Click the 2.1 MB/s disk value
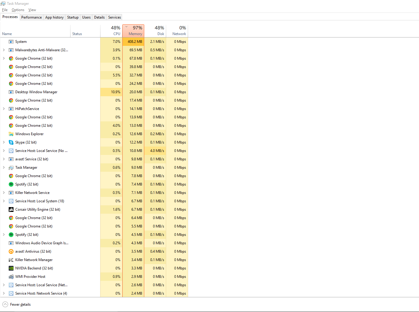The width and height of the screenshot is (419, 312). point(157,42)
